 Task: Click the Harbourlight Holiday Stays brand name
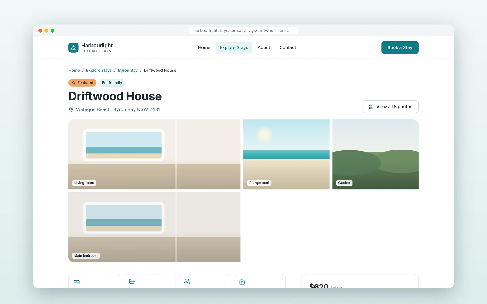97,48
